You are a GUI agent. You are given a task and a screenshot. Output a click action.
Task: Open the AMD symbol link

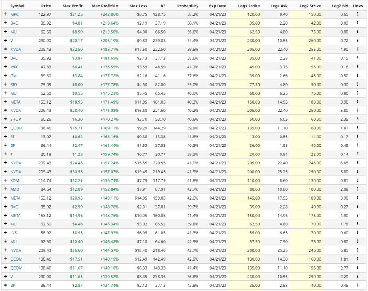14,189
